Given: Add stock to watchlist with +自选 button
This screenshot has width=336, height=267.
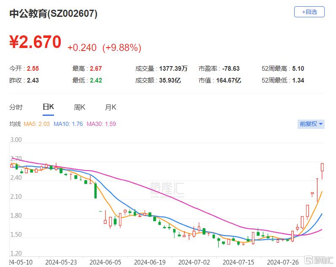Looking at the screenshot, I should 309,12.
